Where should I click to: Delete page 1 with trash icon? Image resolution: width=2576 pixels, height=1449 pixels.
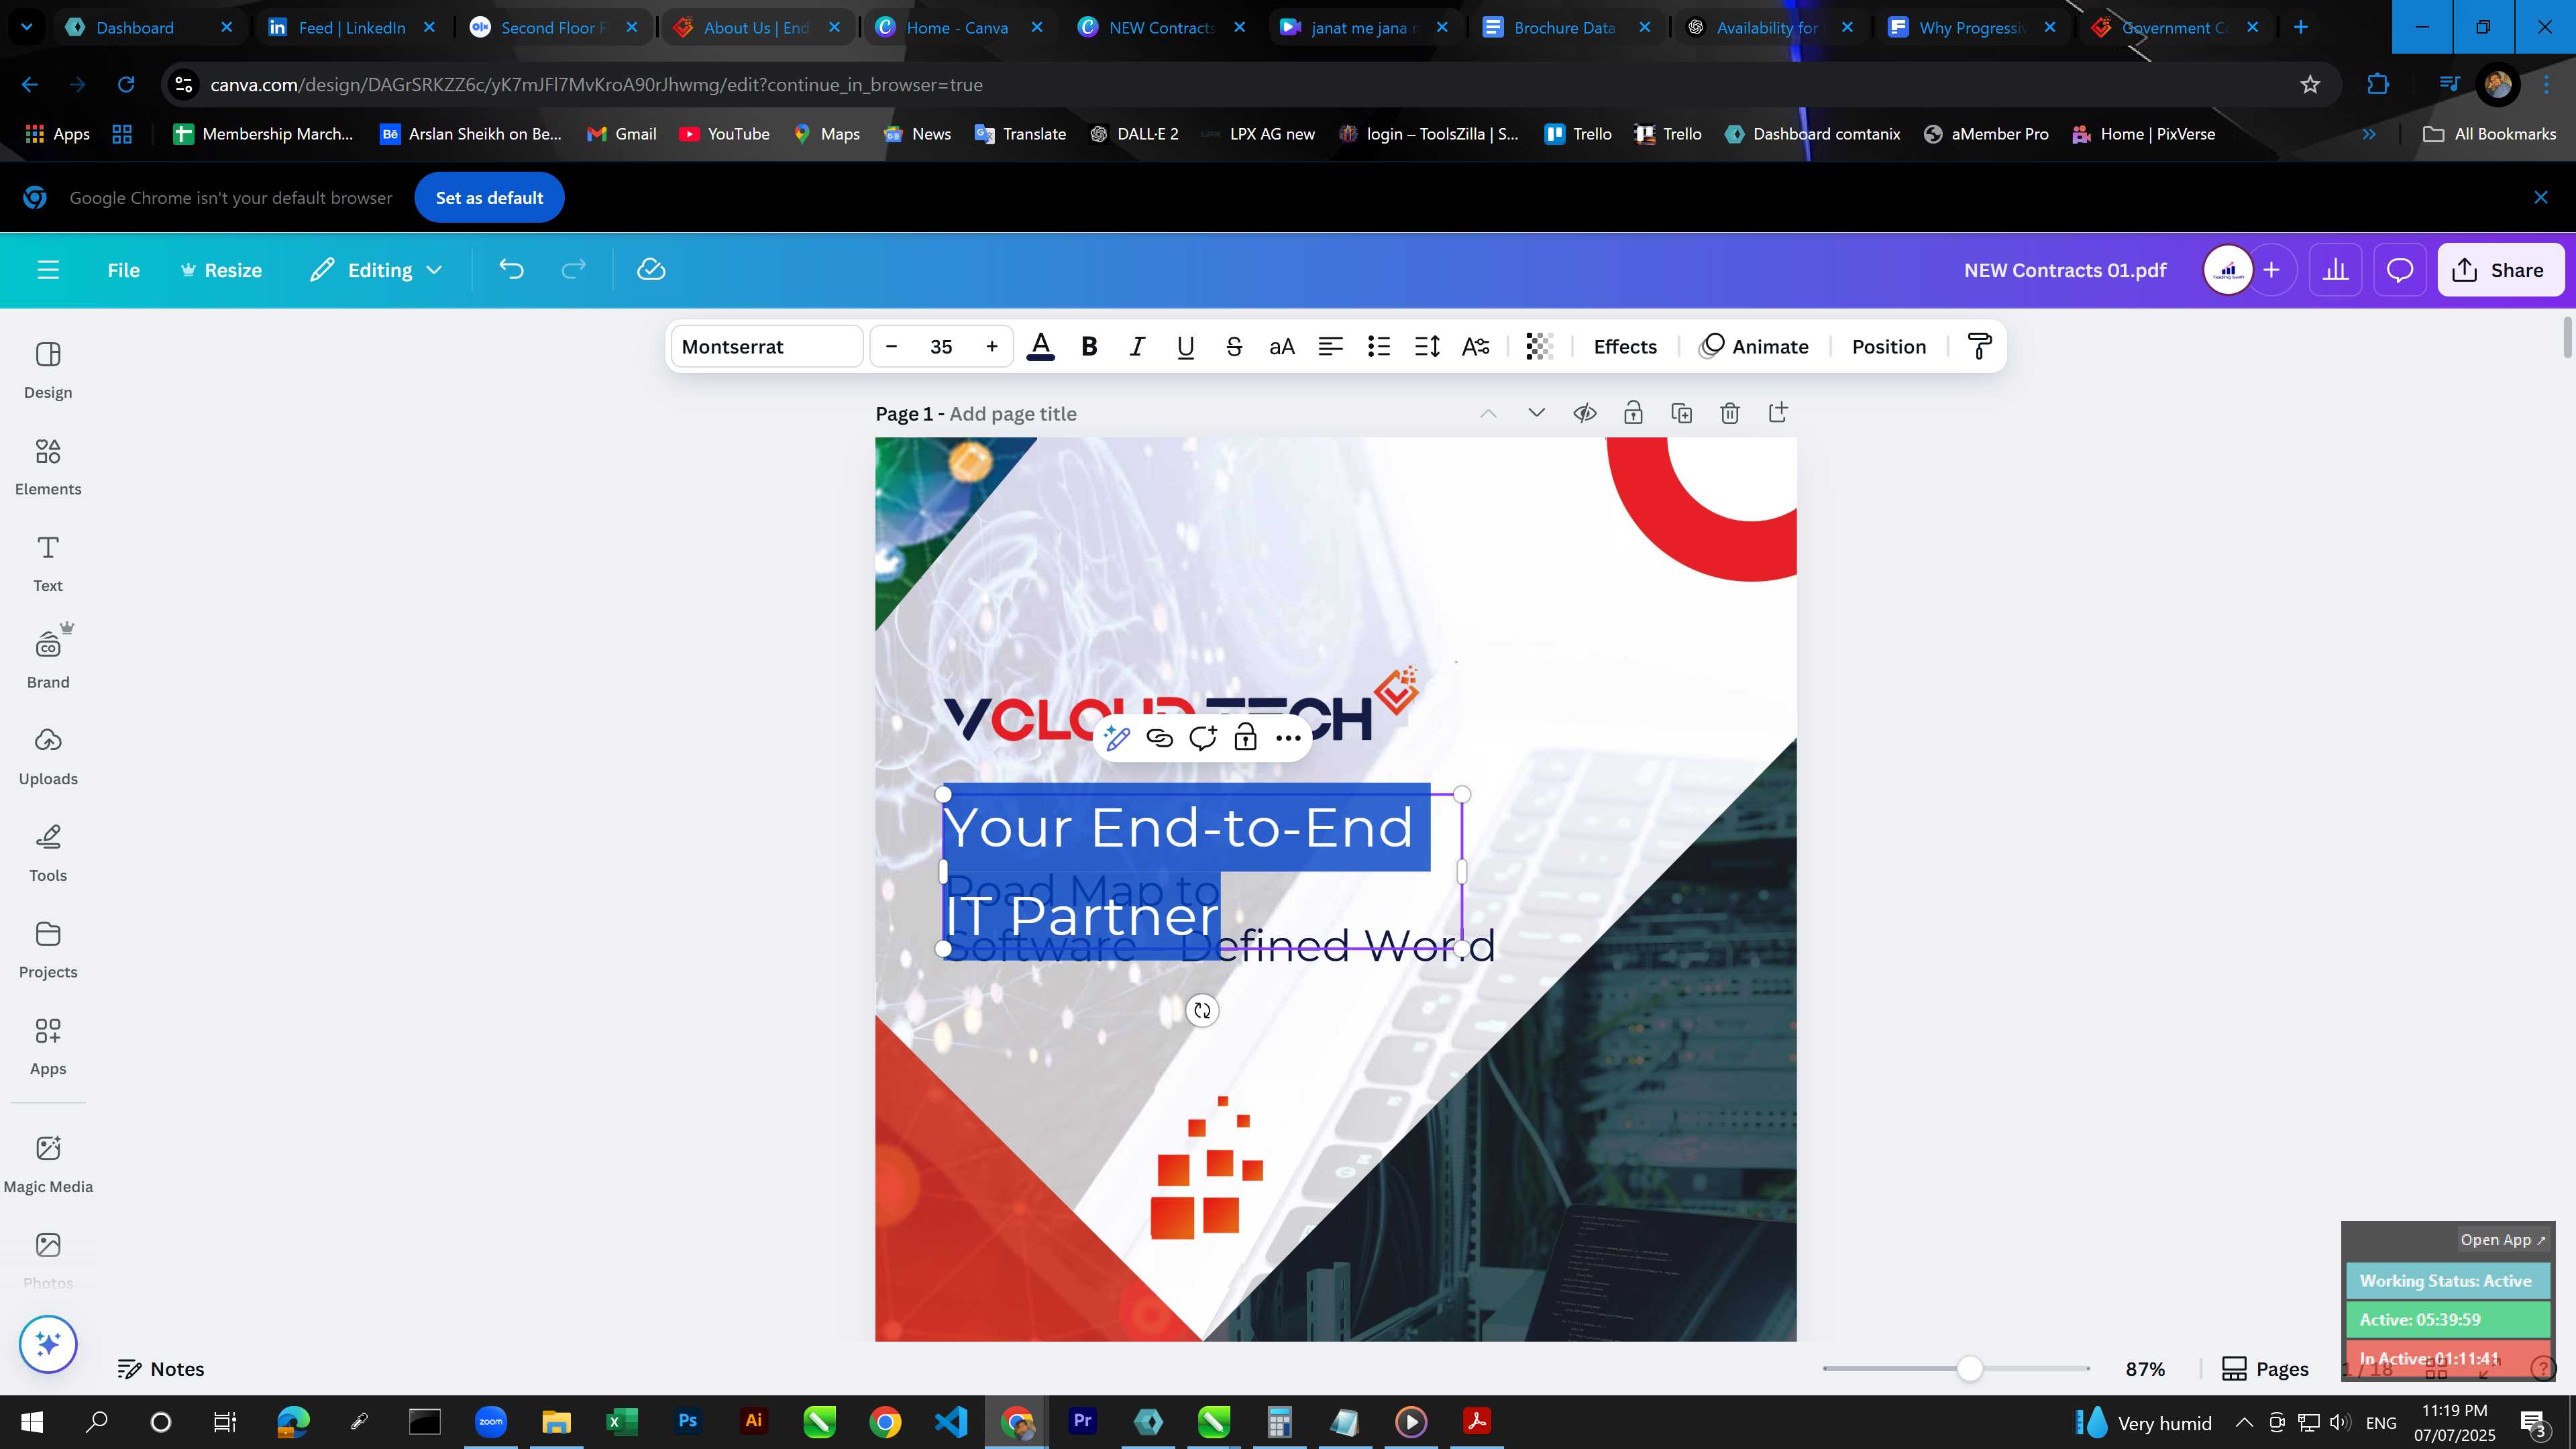[1730, 413]
